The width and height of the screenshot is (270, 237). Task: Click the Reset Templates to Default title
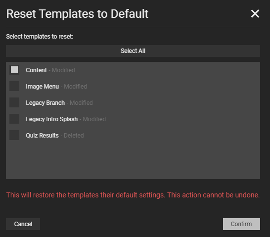tap(77, 14)
